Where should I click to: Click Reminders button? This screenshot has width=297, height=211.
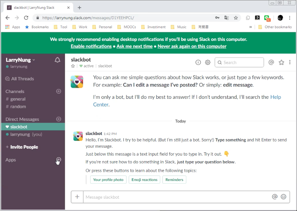[x=174, y=180]
